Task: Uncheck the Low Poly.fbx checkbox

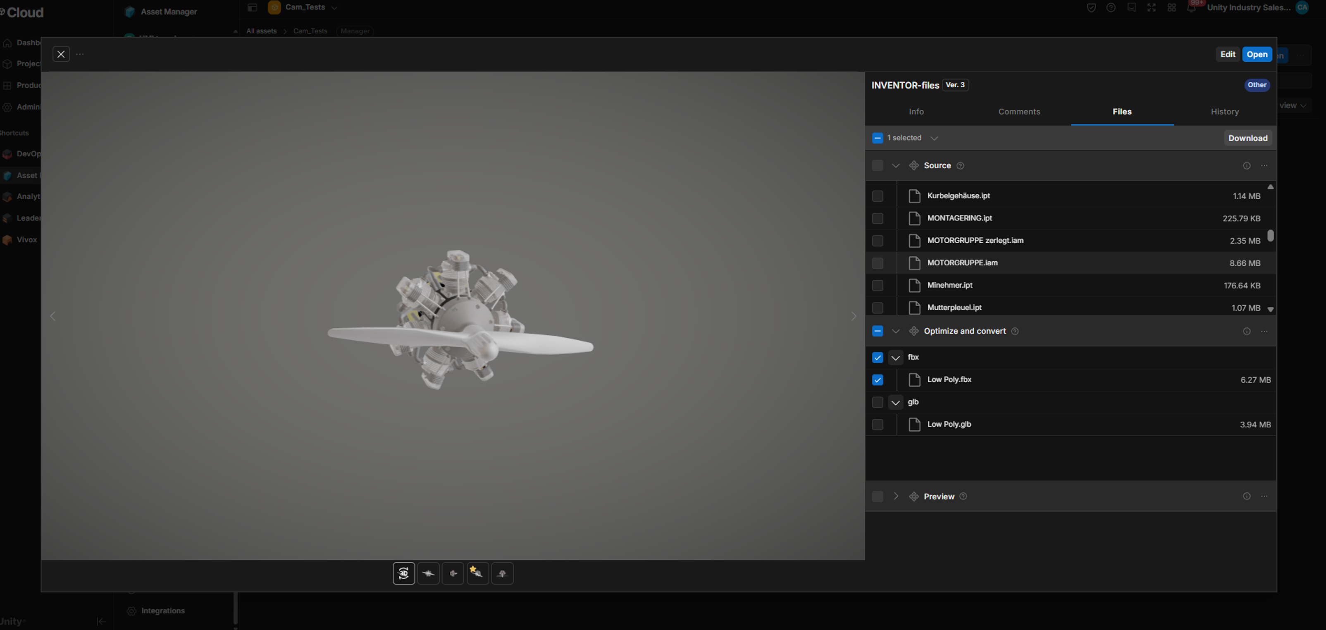Action: pyautogui.click(x=878, y=380)
